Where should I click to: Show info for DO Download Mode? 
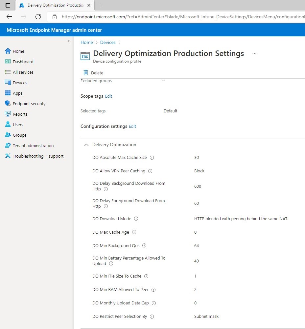(x=136, y=219)
